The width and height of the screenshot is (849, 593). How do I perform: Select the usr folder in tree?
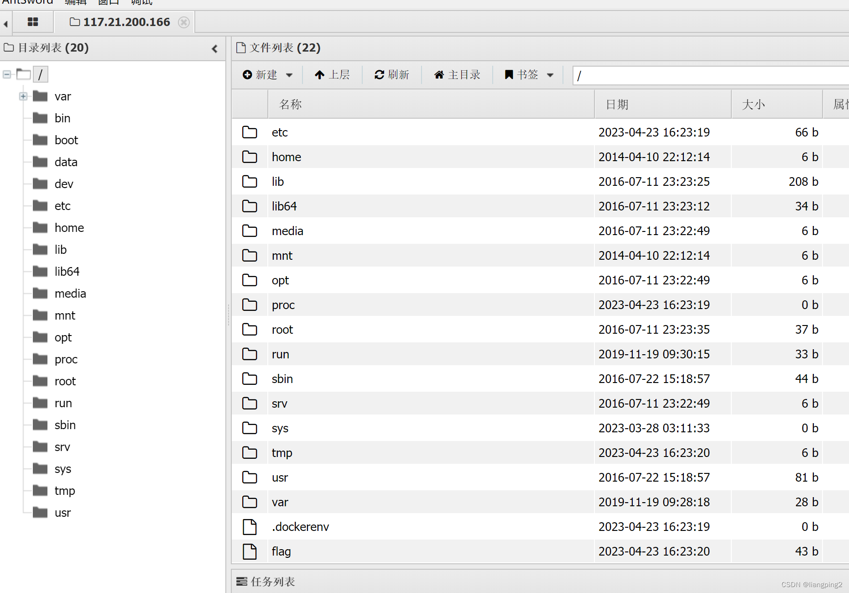[63, 513]
